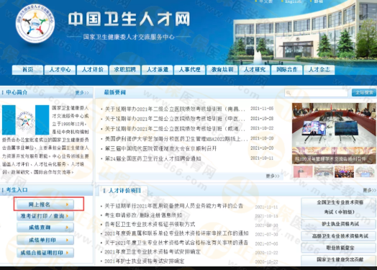
Task: Click the 中国卫生人才网 circular logo
Action: 35,23
